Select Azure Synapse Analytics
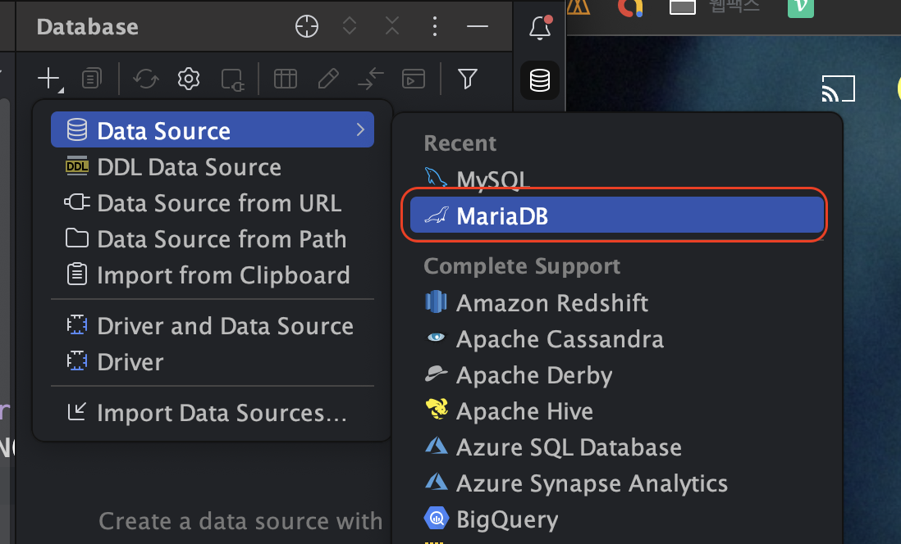The height and width of the screenshot is (544, 901). click(617, 483)
